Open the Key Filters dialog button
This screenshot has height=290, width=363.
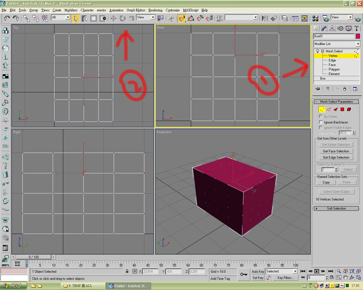285,278
